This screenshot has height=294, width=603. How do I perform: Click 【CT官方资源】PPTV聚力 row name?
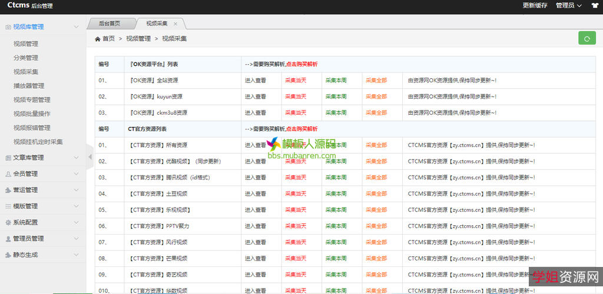pos(159,226)
